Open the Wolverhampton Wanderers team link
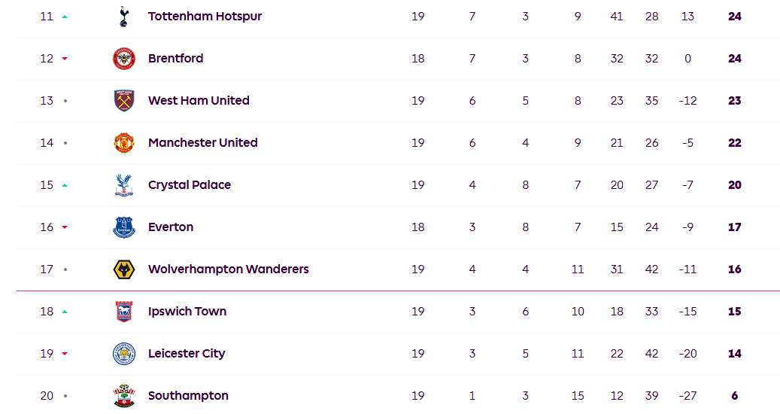The image size is (780, 414). pyautogui.click(x=229, y=269)
